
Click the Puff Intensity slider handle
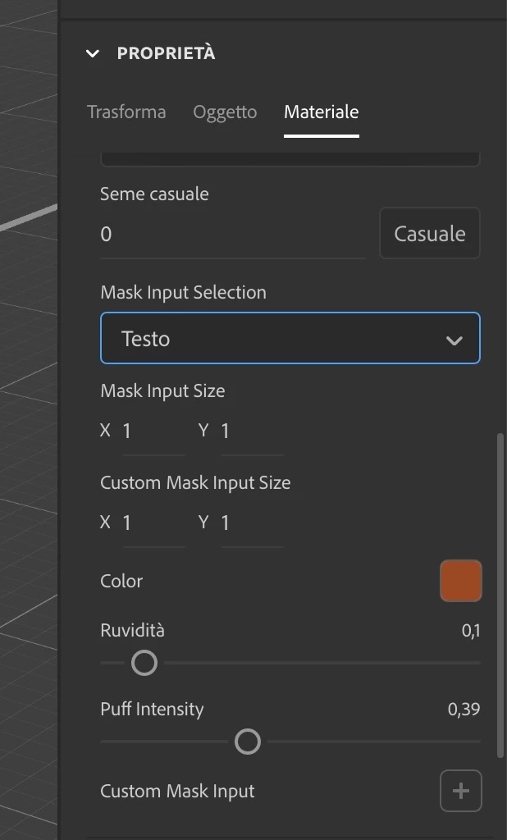pos(248,742)
